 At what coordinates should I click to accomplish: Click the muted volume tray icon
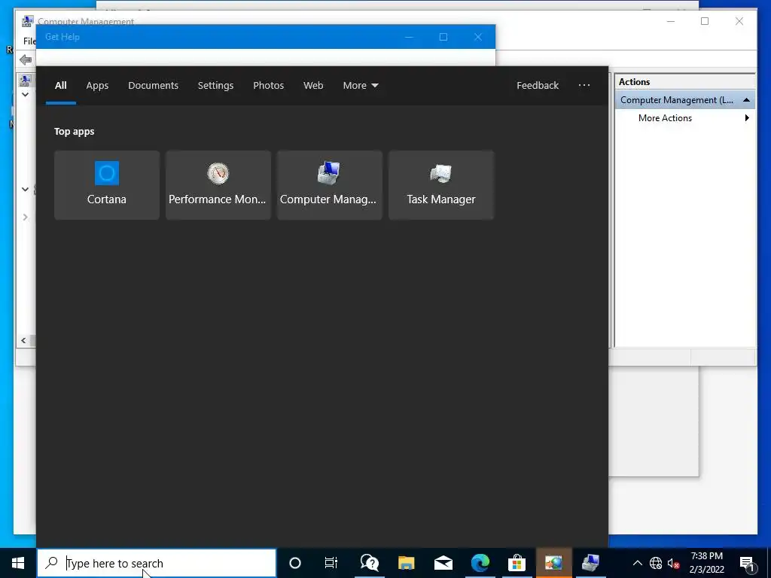point(674,563)
